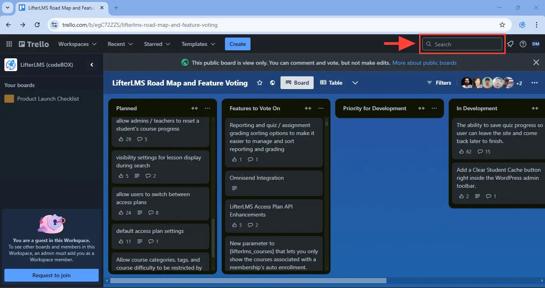Open Priority for Development list actions
545x288 pixels.
(x=434, y=108)
